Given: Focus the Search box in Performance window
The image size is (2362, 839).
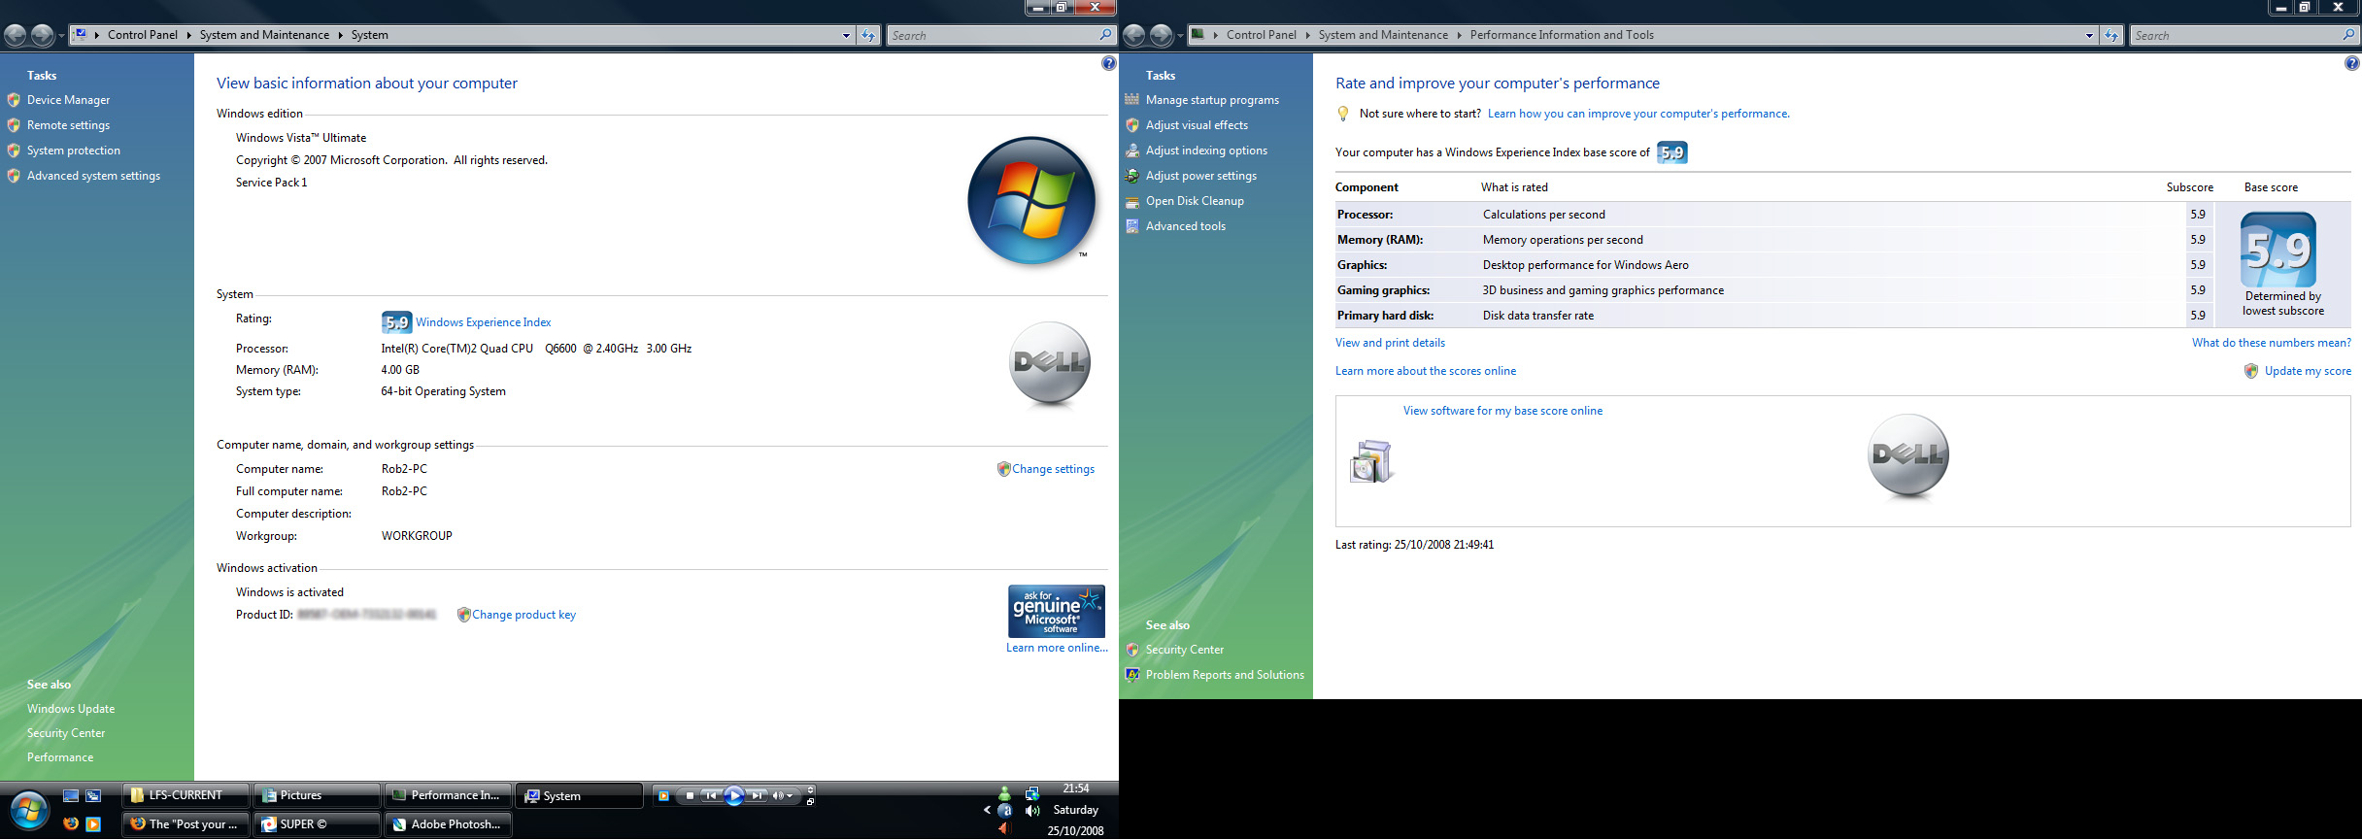Looking at the screenshot, I should (2244, 35).
